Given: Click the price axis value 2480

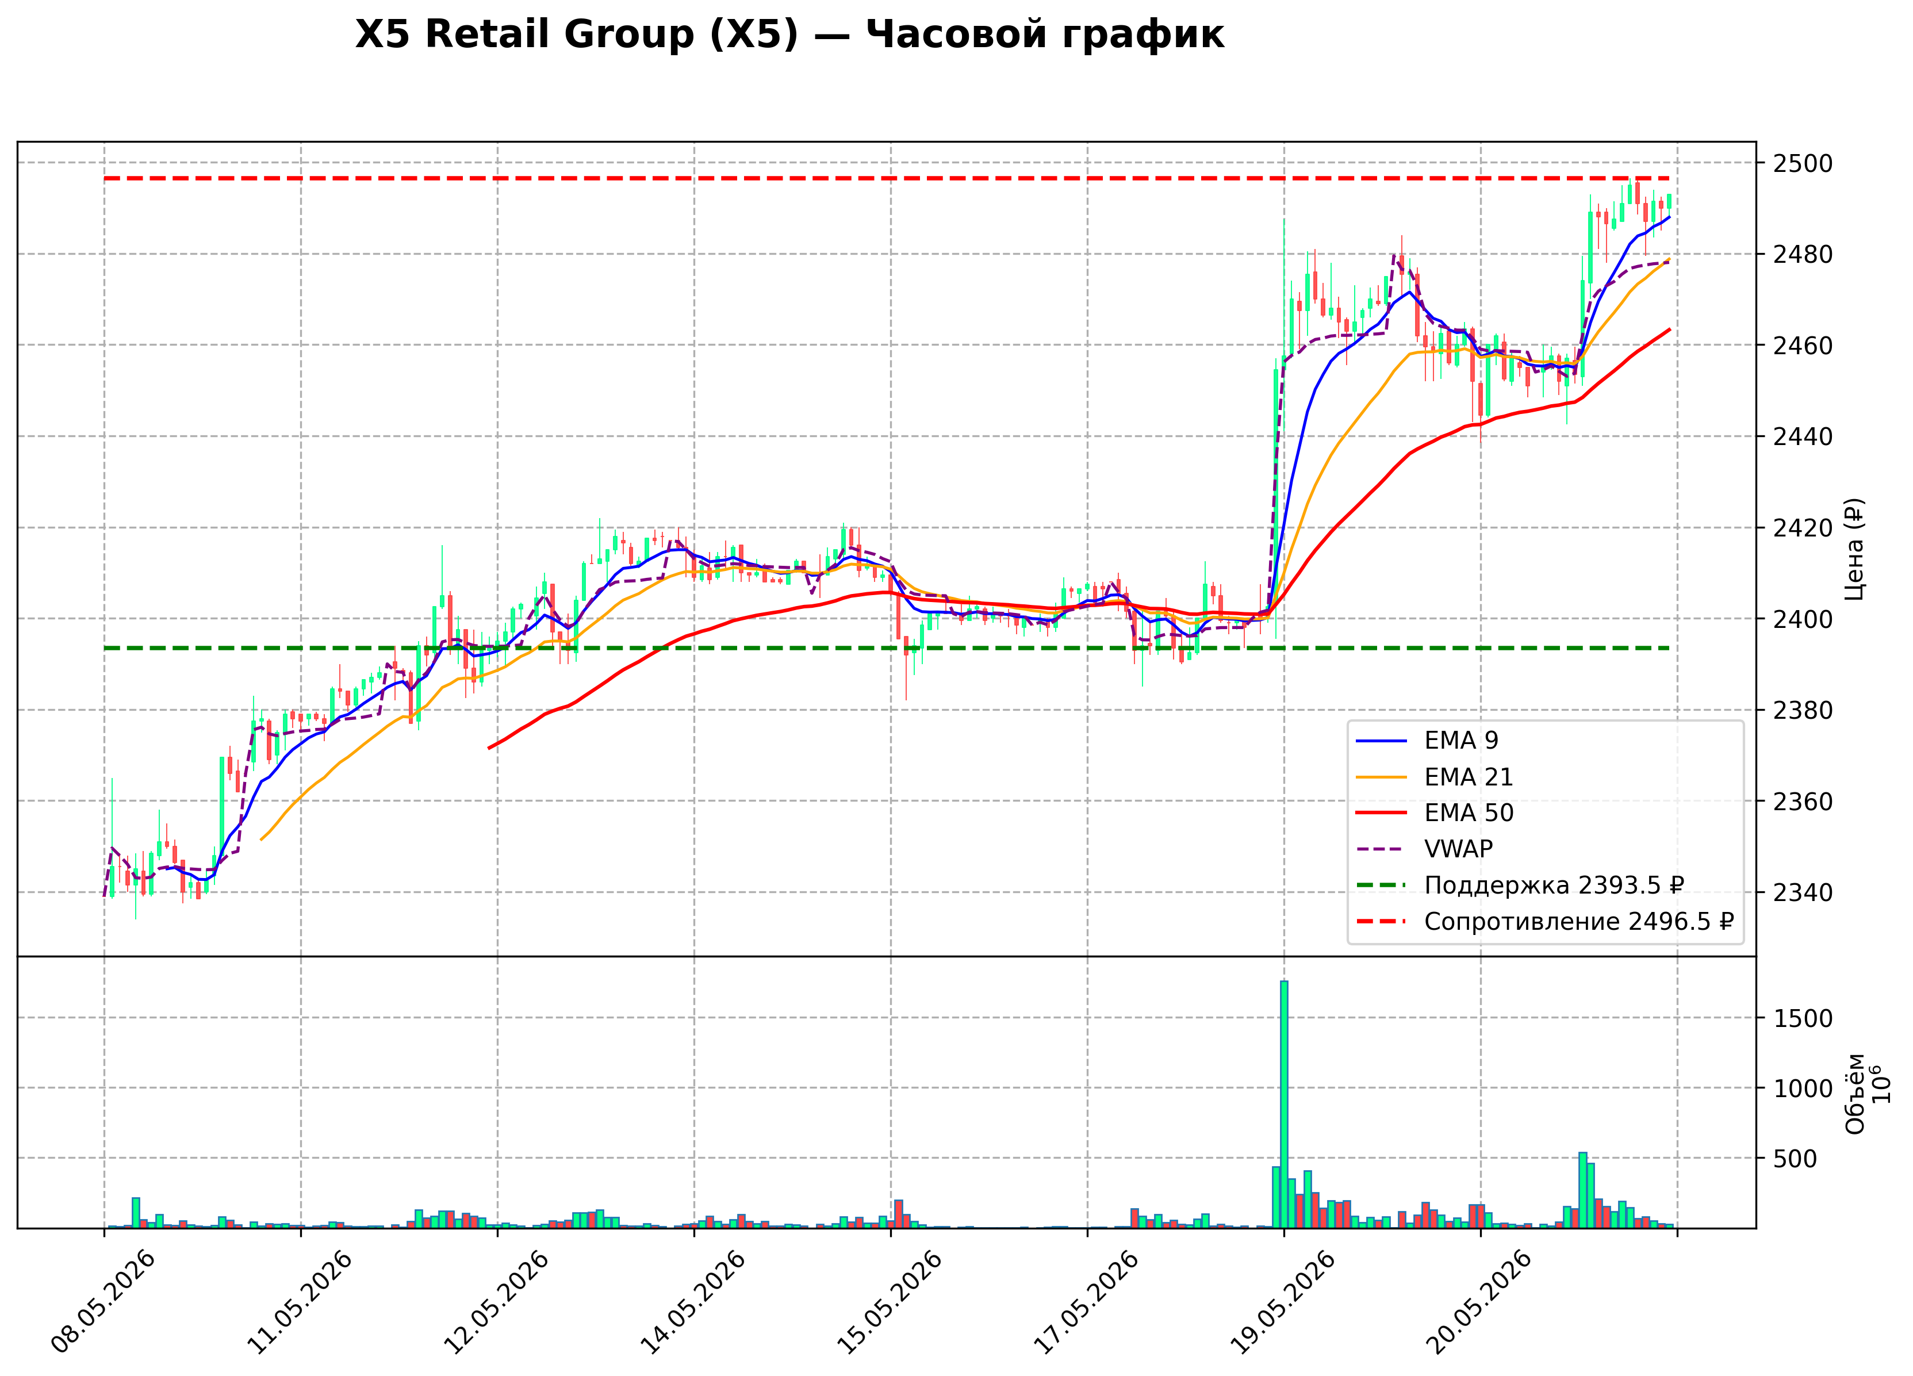Looking at the screenshot, I should click(1803, 255).
